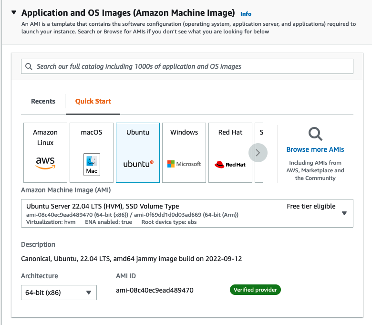Select the Red Hat logo tile
The width and height of the screenshot is (372, 325).
click(230, 153)
